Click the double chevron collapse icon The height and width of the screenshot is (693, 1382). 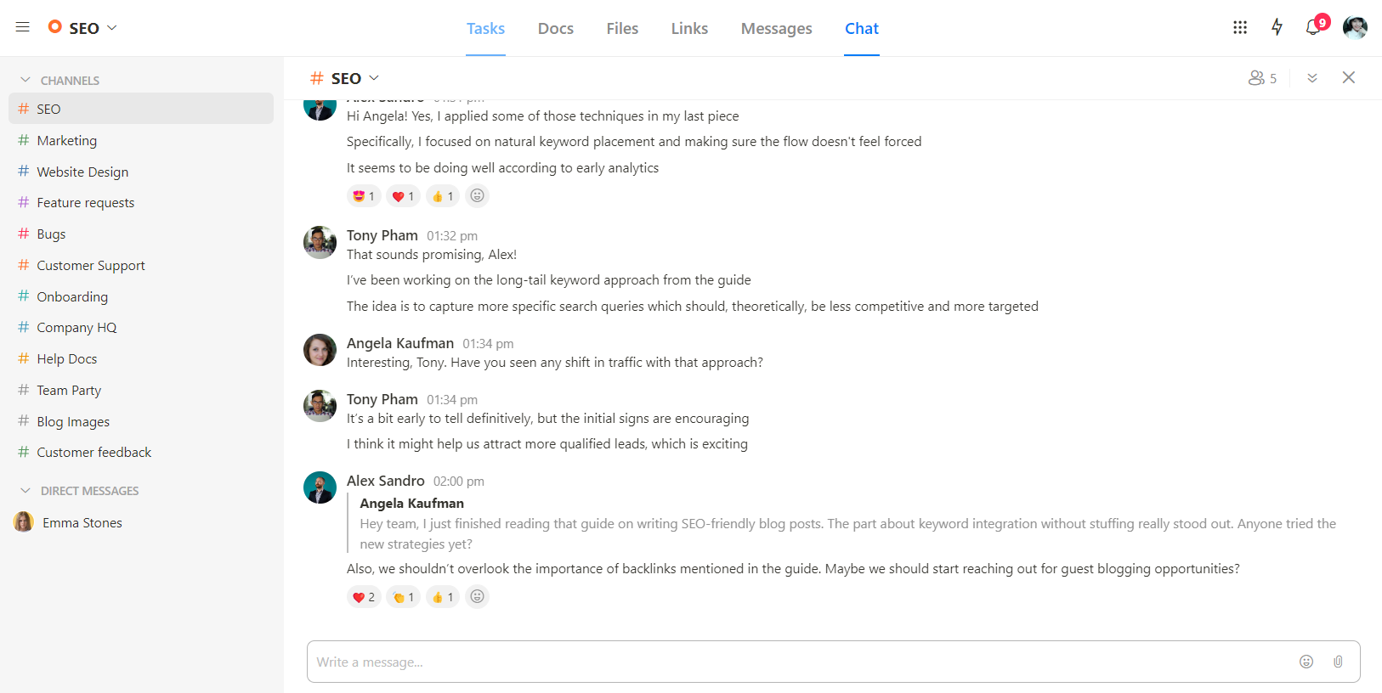[x=1312, y=78]
